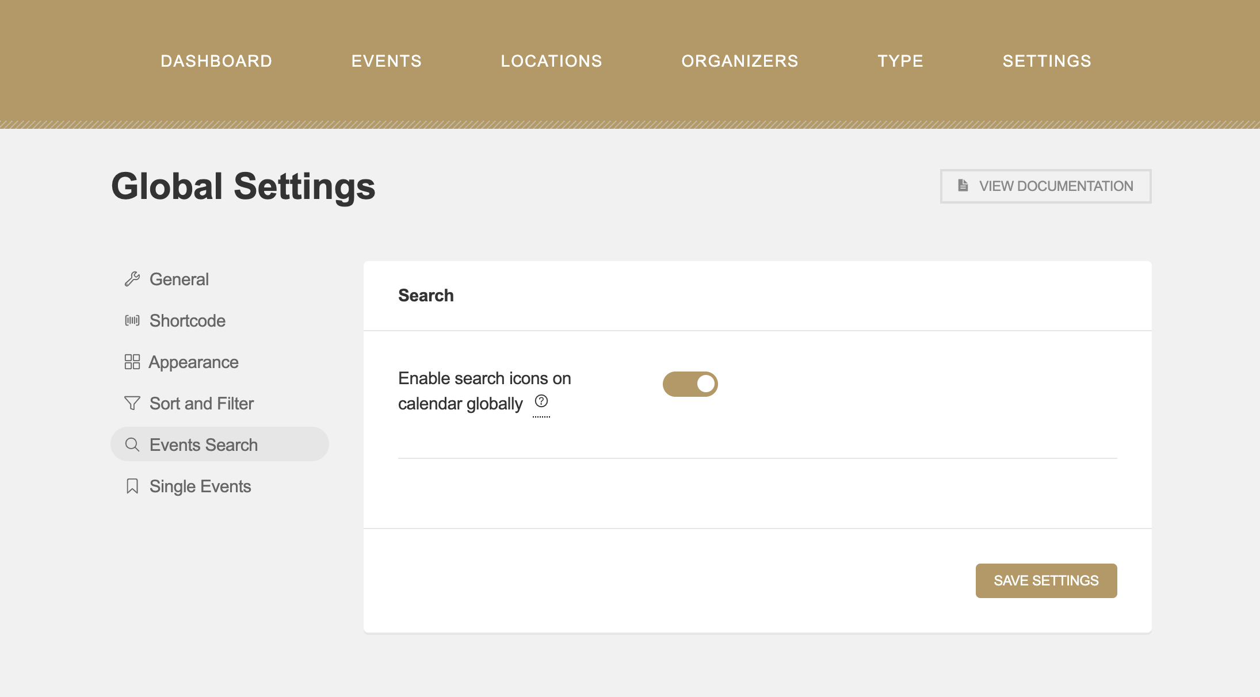Click the barcode icon beside Shortcode
This screenshot has width=1260, height=697.
pos(132,320)
